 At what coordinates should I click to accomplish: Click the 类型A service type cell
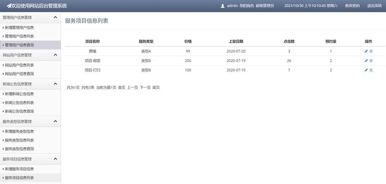tap(146, 51)
